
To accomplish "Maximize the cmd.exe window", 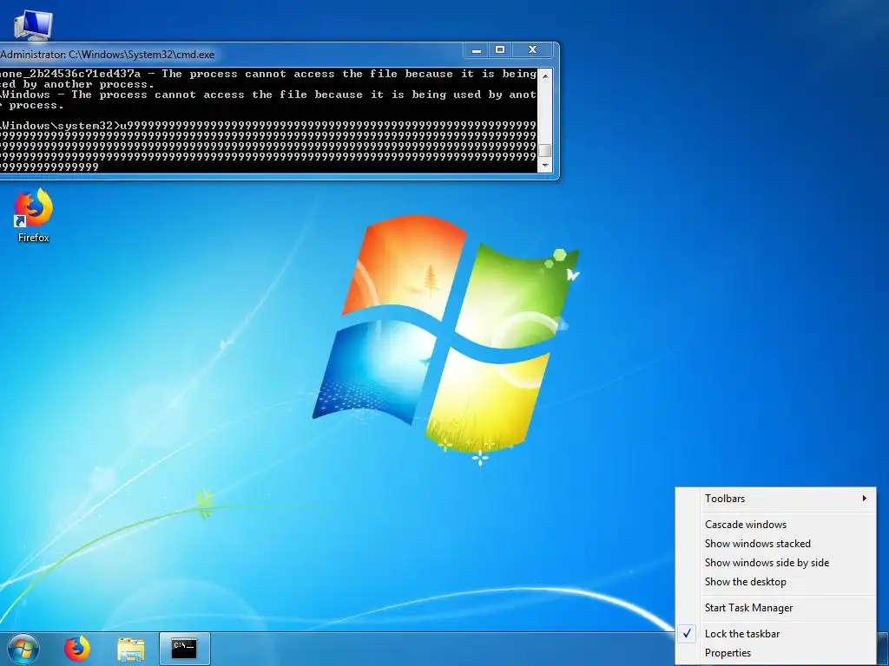I will [500, 49].
